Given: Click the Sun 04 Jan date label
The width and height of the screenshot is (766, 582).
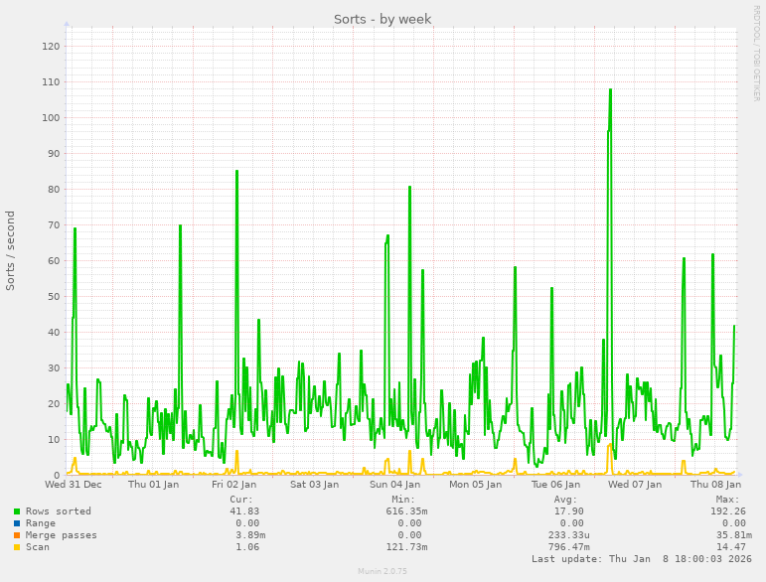Looking at the screenshot, I should (x=394, y=485).
